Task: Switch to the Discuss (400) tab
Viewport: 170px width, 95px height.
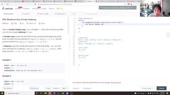Action: (x=43, y=14)
